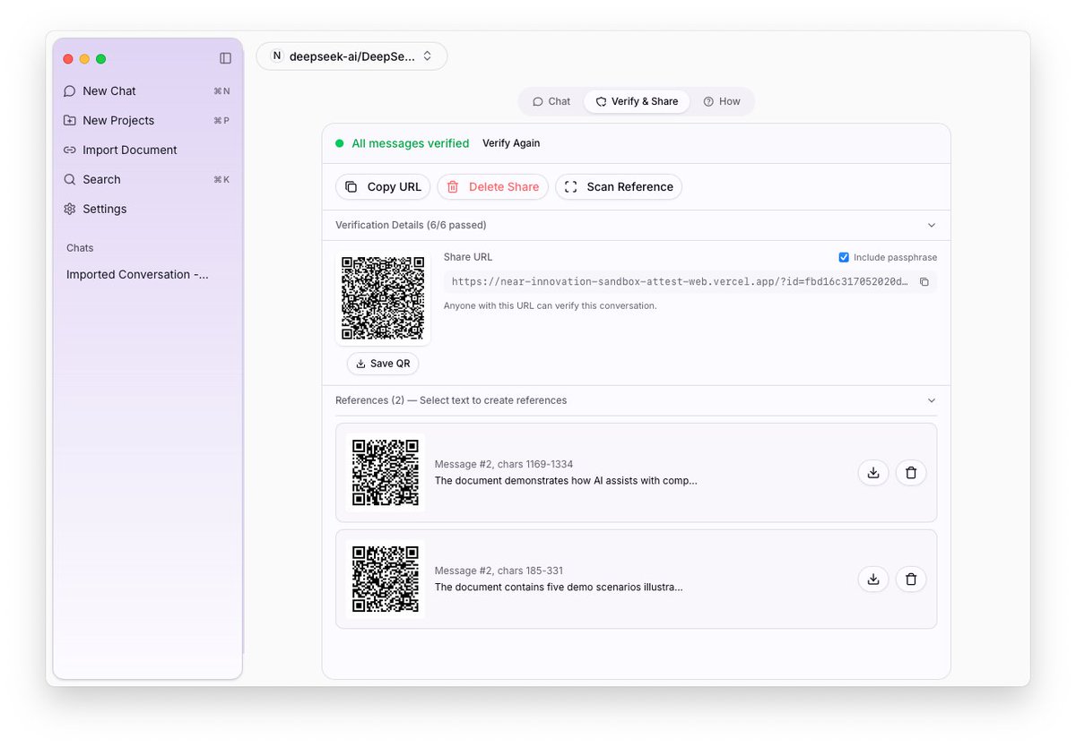This screenshot has width=1076, height=747.
Task: Click the 'Share URL' label
Action: pos(468,257)
